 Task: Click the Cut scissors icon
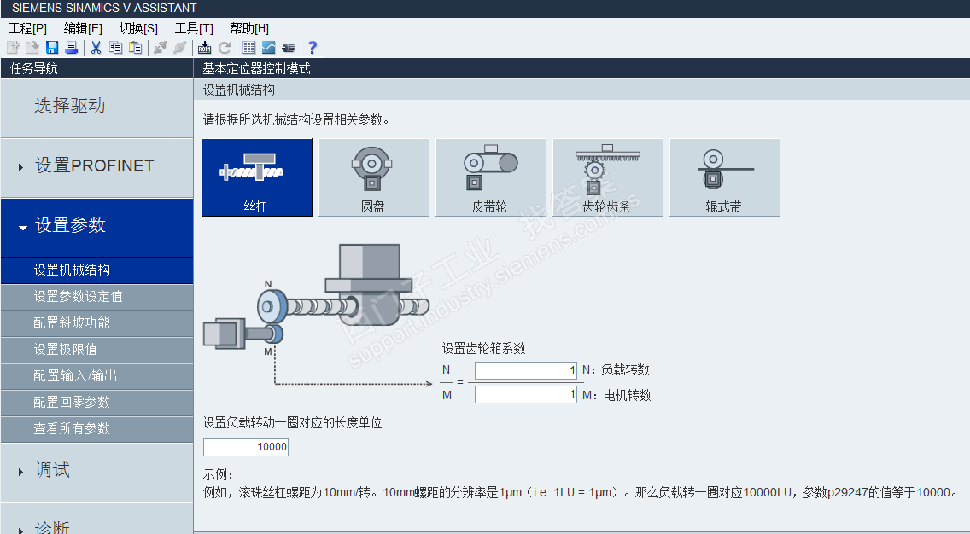[96, 48]
